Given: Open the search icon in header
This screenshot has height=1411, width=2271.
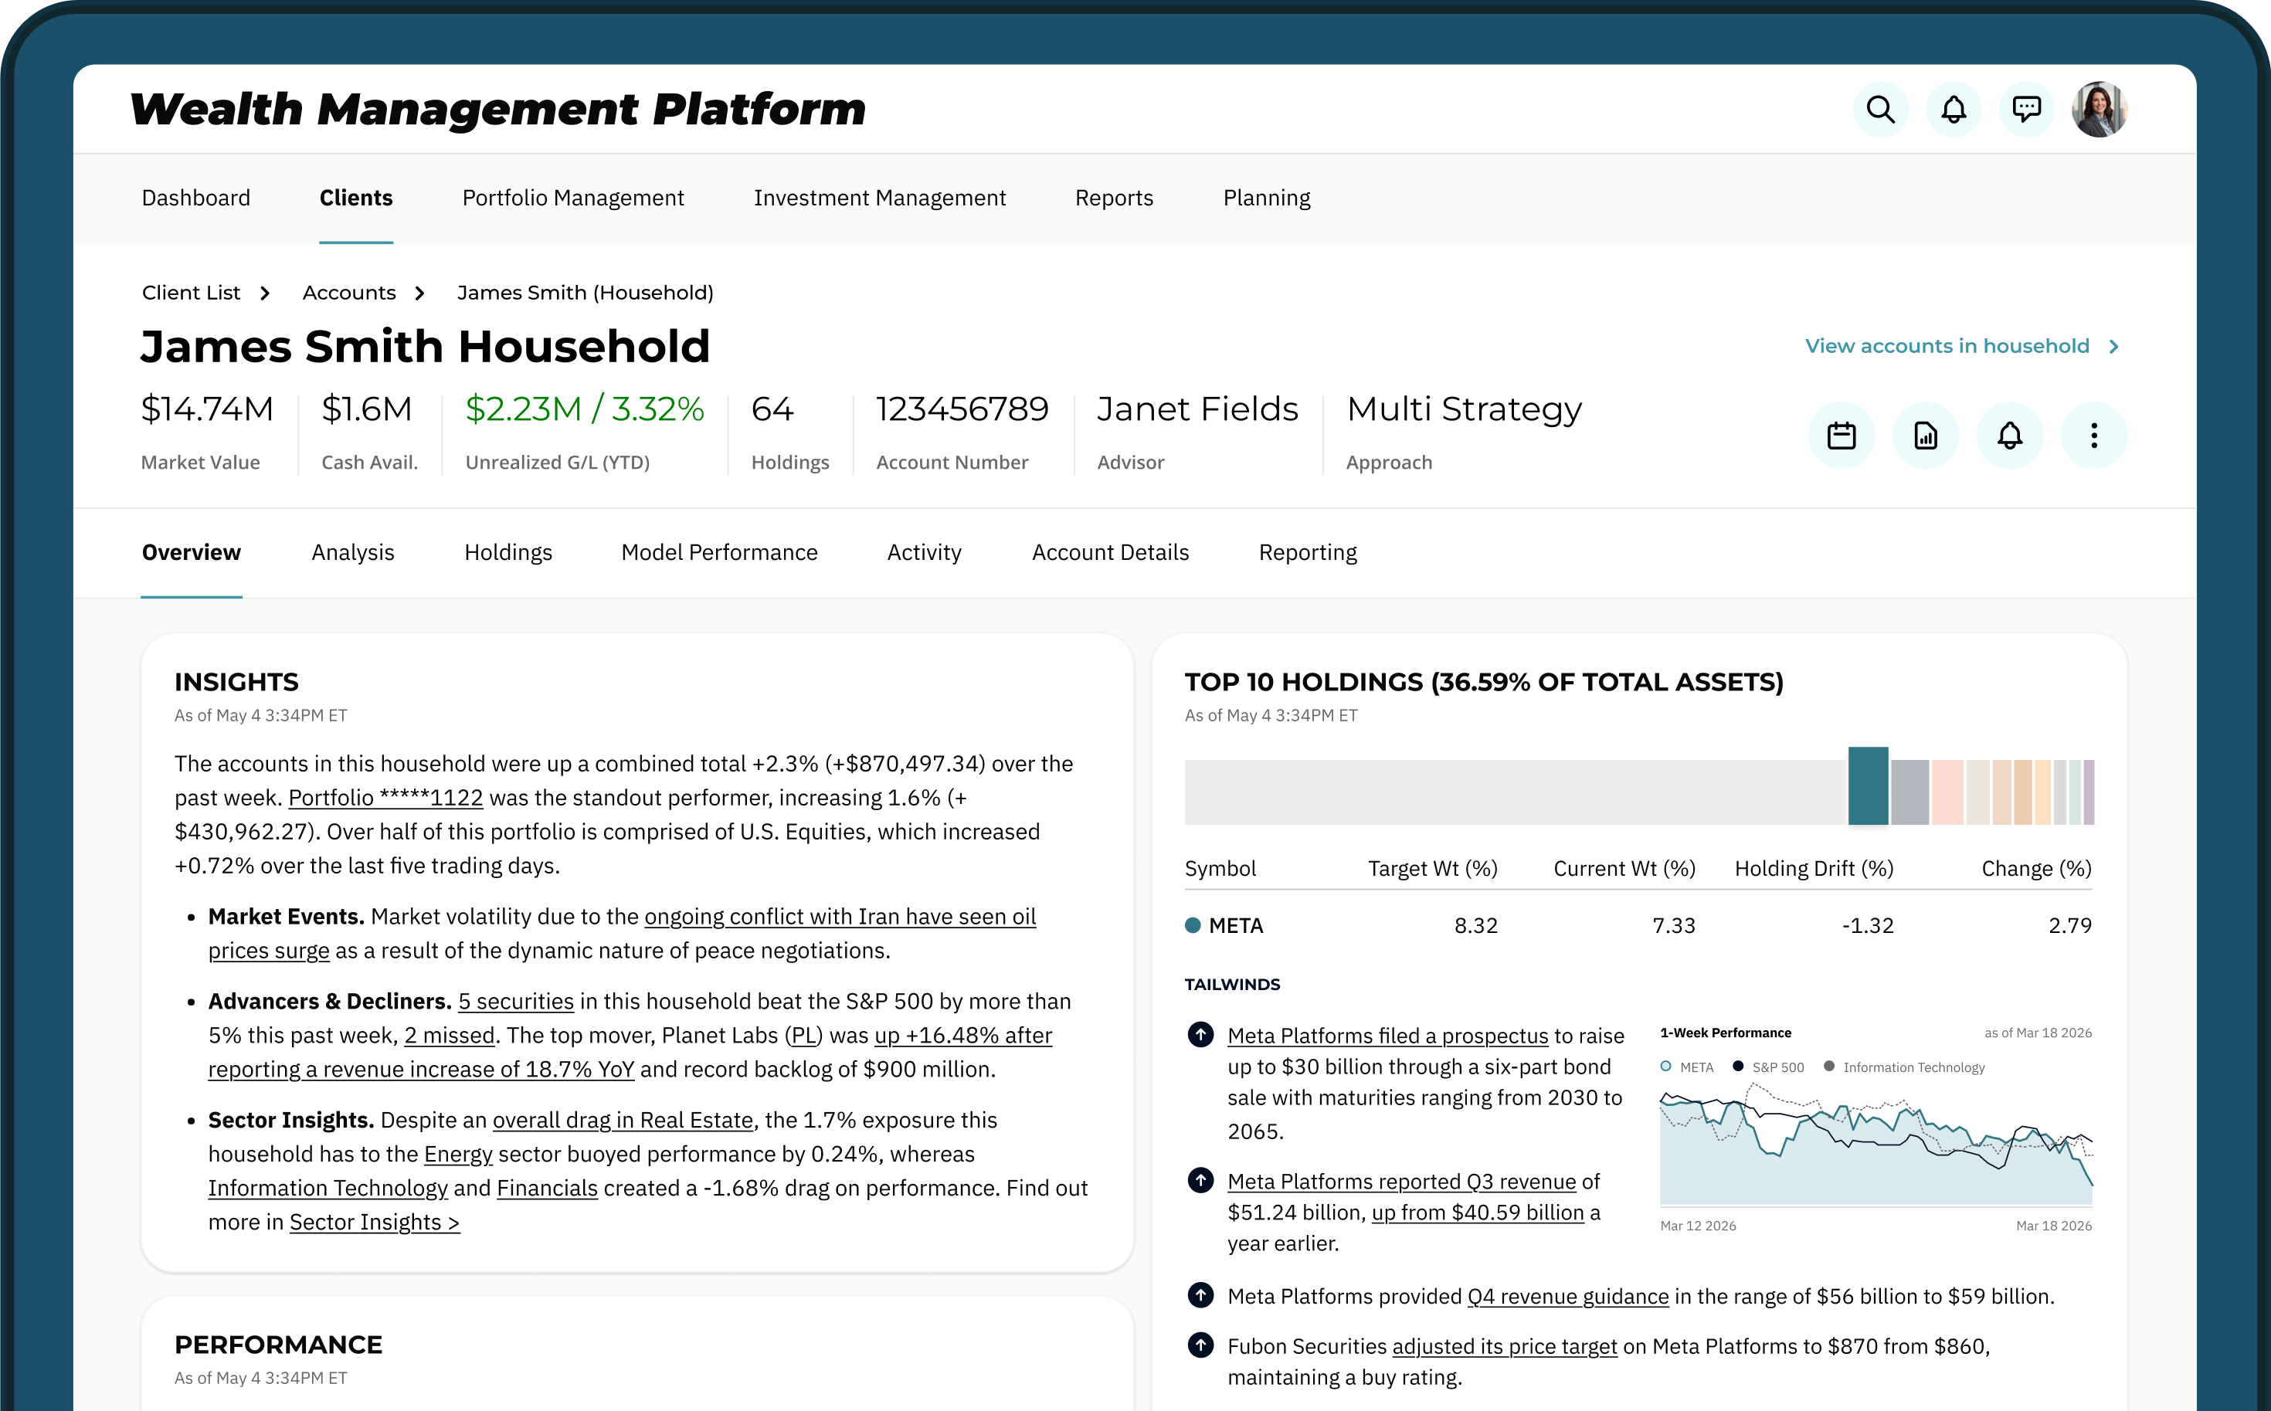Looking at the screenshot, I should (1880, 110).
